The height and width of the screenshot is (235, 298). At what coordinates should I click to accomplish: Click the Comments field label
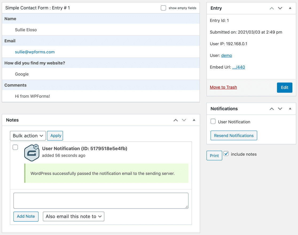(x=15, y=85)
